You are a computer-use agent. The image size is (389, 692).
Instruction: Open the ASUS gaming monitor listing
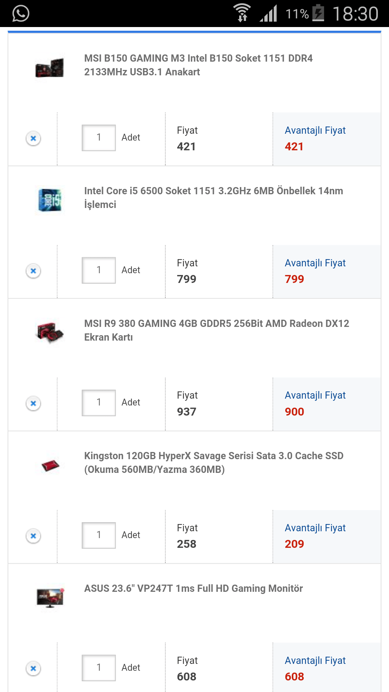(x=194, y=585)
